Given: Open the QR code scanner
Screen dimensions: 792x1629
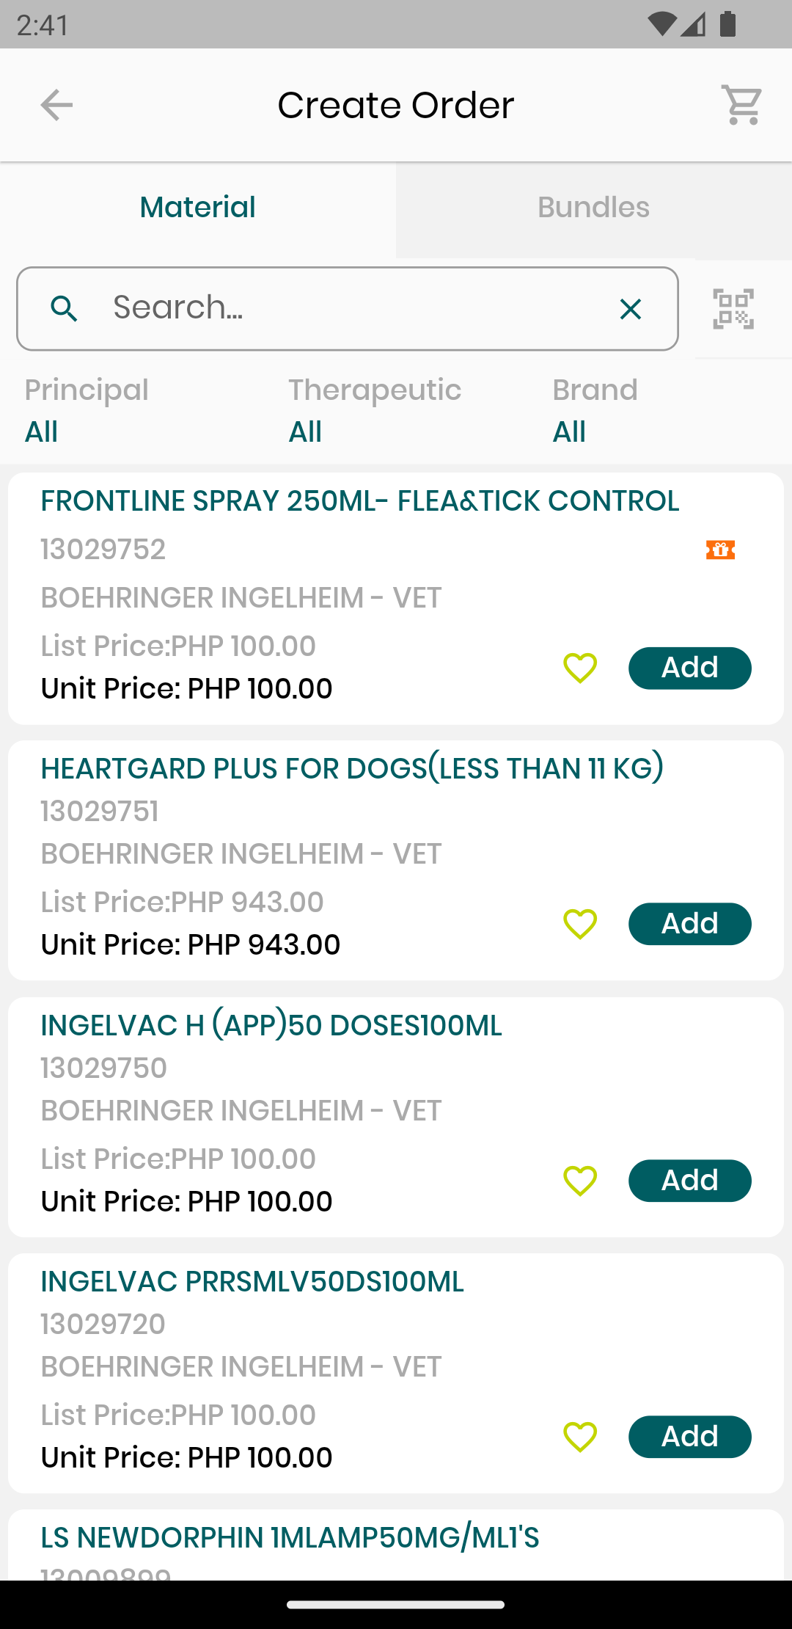Looking at the screenshot, I should [733, 309].
